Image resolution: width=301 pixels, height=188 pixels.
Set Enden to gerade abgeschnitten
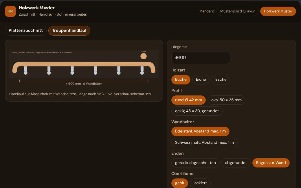tap(195, 163)
